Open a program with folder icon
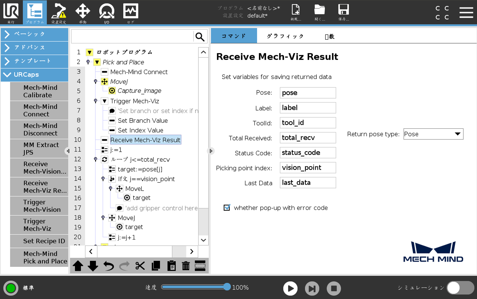This screenshot has width=477, height=299. (320, 12)
